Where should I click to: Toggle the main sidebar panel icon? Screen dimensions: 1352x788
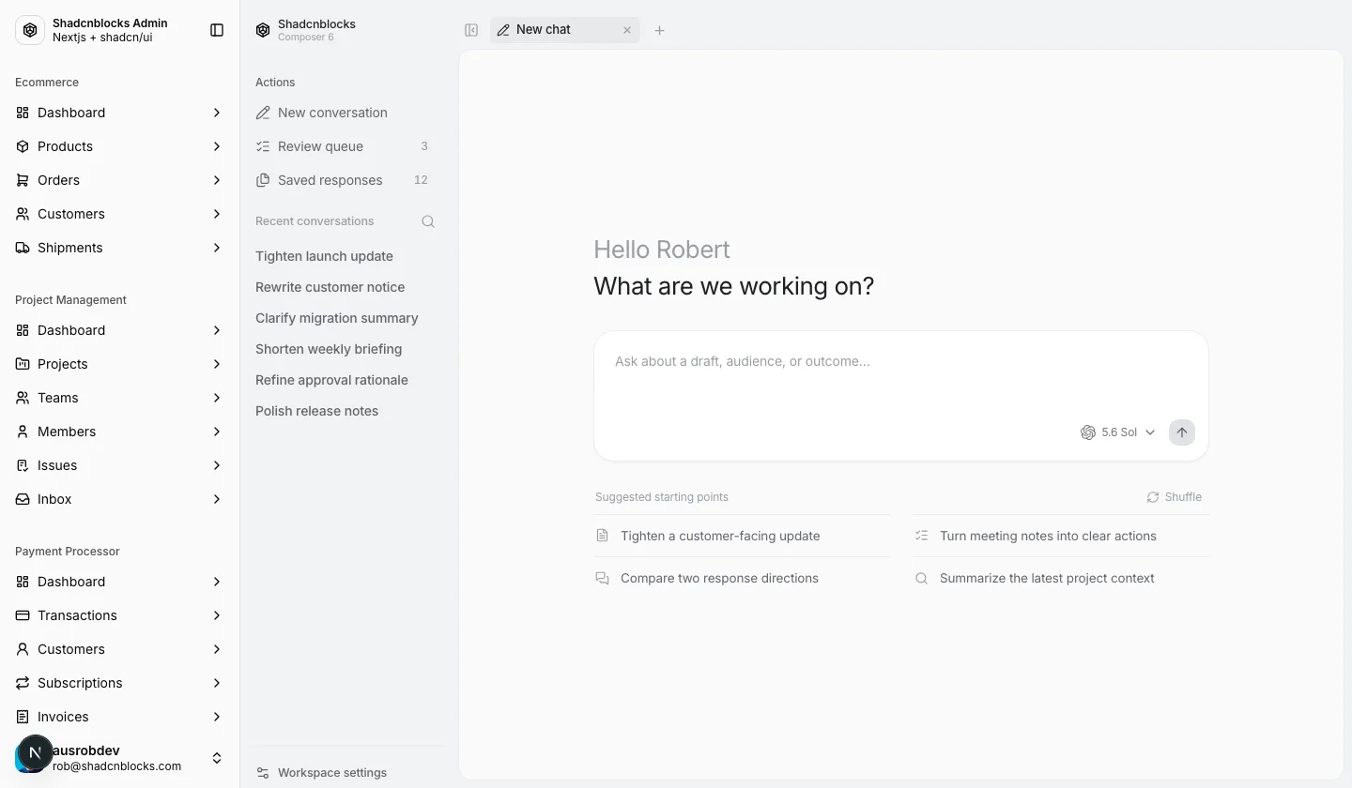[x=217, y=30]
